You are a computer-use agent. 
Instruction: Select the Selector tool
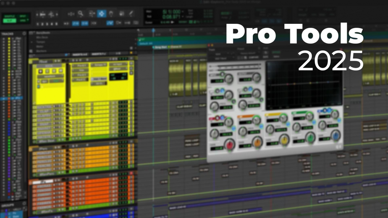(92, 14)
